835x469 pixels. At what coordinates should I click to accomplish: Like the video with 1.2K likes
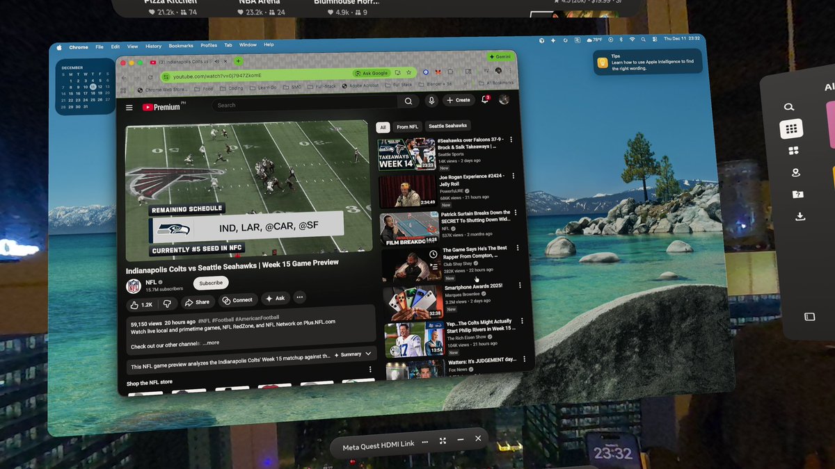pyautogui.click(x=141, y=304)
